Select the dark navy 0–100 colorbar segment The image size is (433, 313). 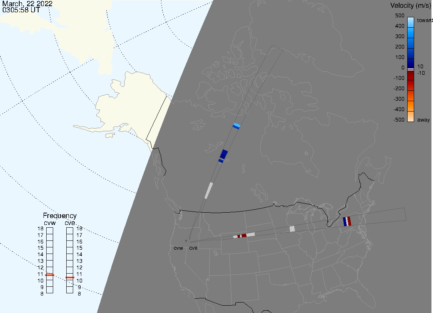tap(411, 63)
